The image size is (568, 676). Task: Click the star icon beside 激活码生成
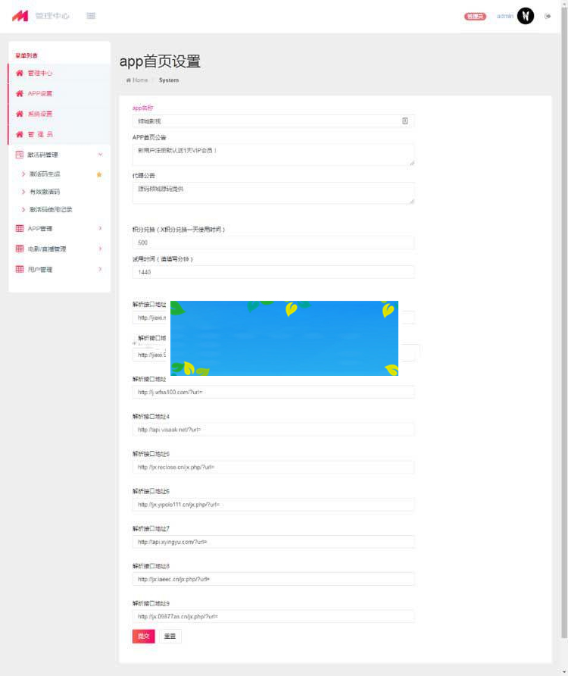click(99, 174)
